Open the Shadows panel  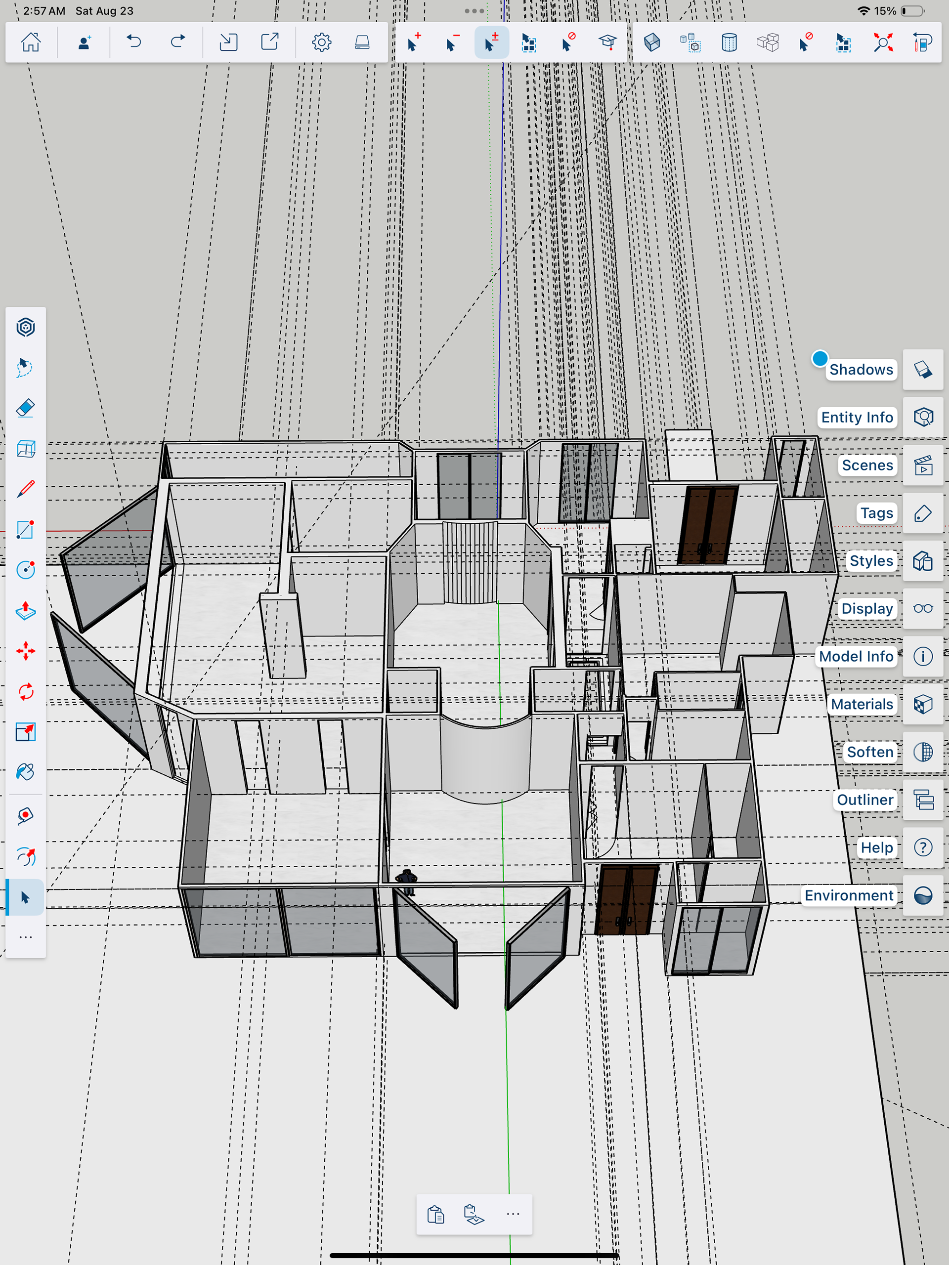923,370
